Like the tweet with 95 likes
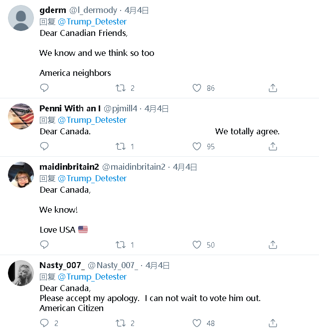 point(197,146)
